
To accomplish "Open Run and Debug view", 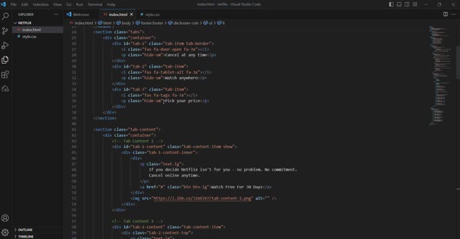I will pos(5,45).
